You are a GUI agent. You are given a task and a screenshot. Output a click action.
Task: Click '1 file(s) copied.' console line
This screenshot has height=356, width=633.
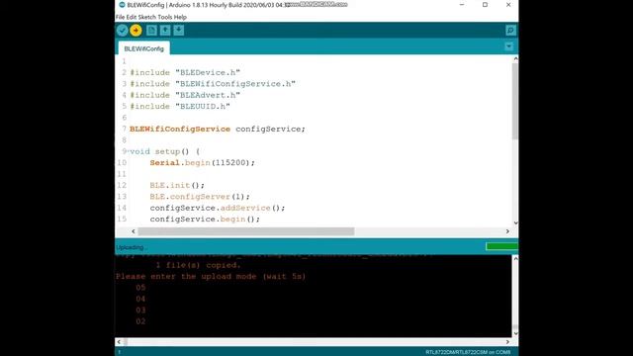(x=198, y=265)
